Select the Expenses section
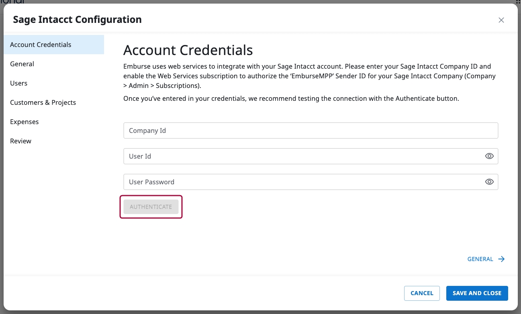 (x=54, y=122)
